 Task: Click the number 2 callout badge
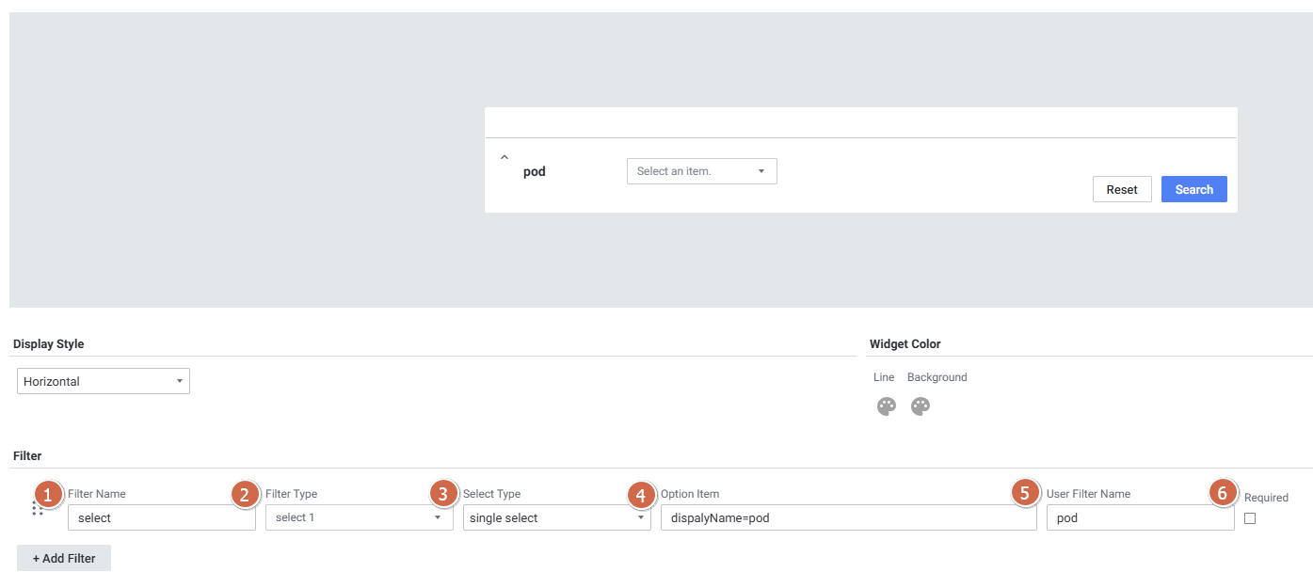point(246,493)
